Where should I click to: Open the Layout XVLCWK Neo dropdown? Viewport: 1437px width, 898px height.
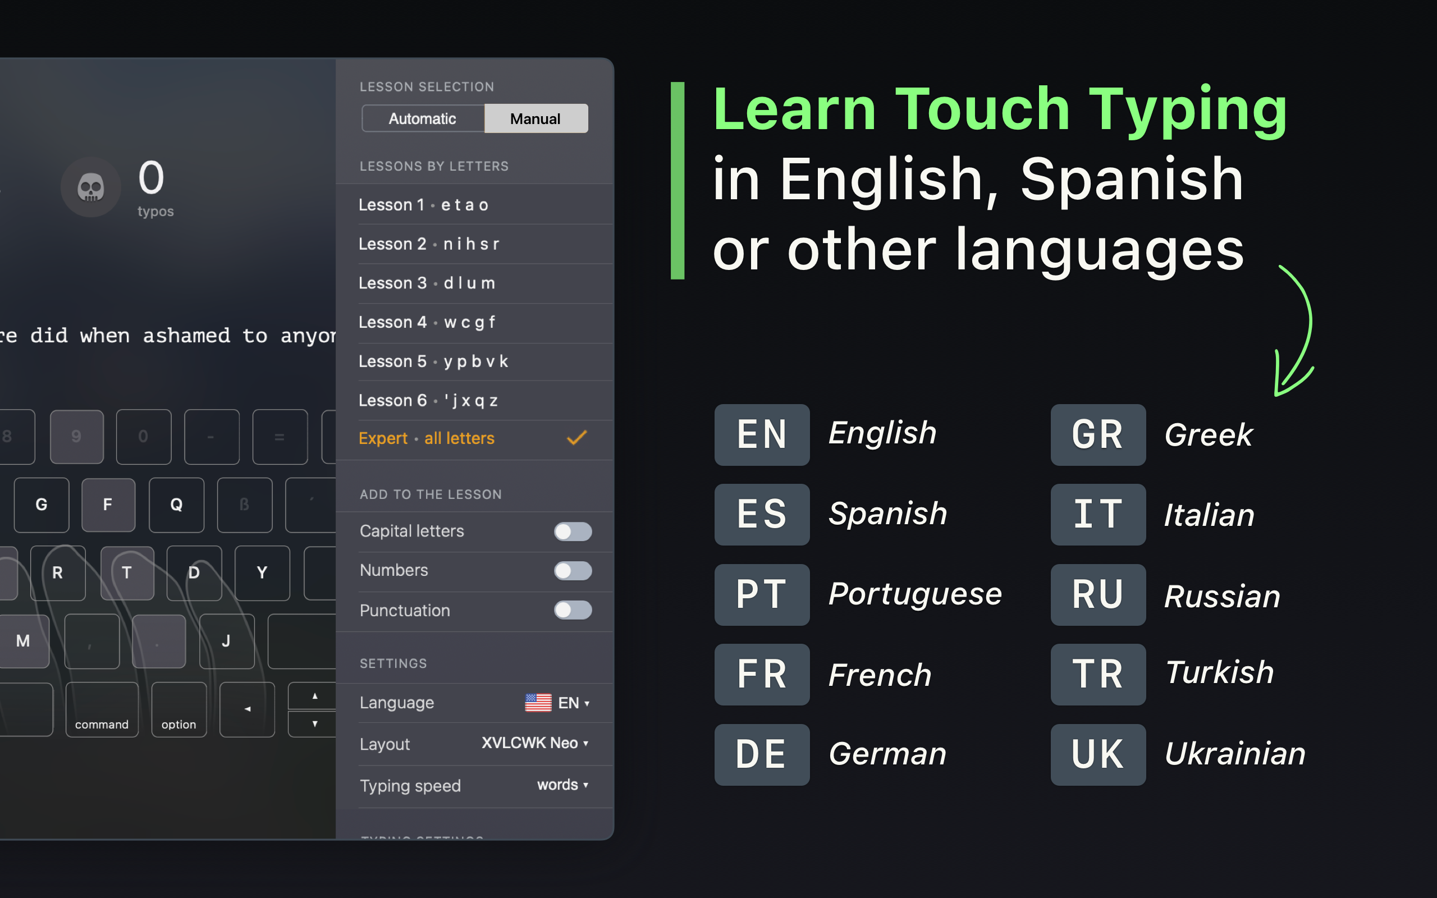[x=533, y=744]
